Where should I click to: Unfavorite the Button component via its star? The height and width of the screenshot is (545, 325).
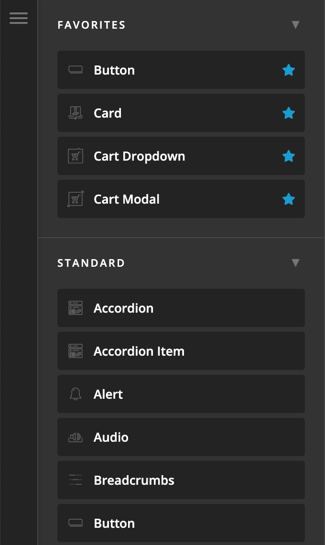pyautogui.click(x=289, y=70)
